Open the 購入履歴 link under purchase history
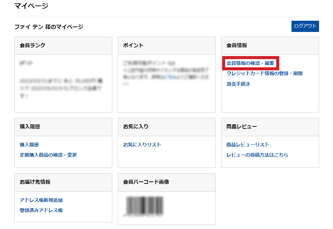This screenshot has height=229, width=333. [x=29, y=145]
